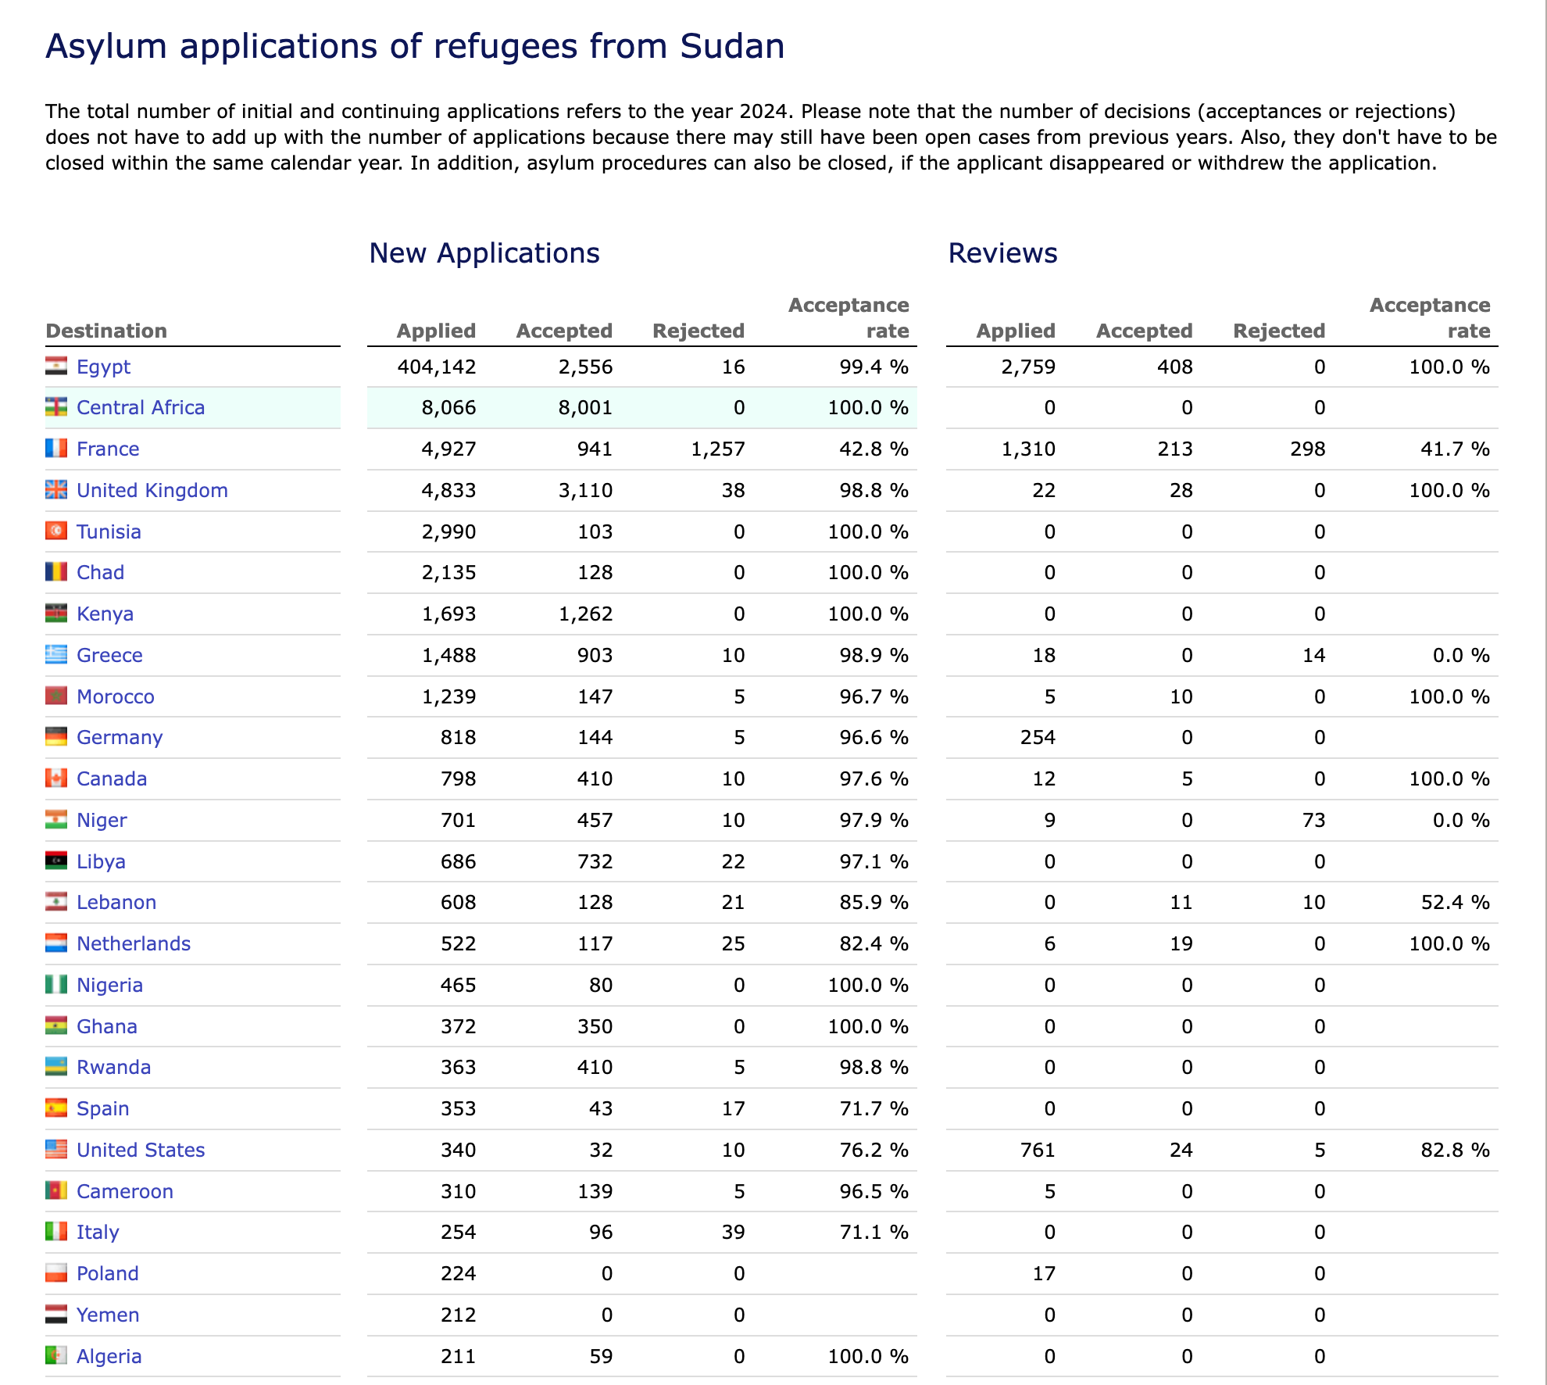Click the Algeria flag icon
Image resolution: width=1547 pixels, height=1385 pixels.
point(56,1356)
